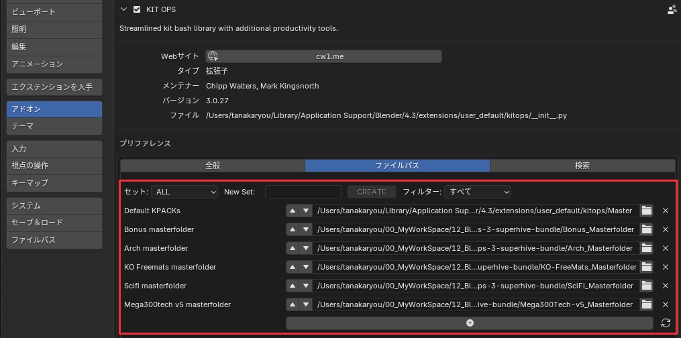The image size is (681, 338).
Task: Switch to the 全般 tab
Action: pyautogui.click(x=213, y=166)
